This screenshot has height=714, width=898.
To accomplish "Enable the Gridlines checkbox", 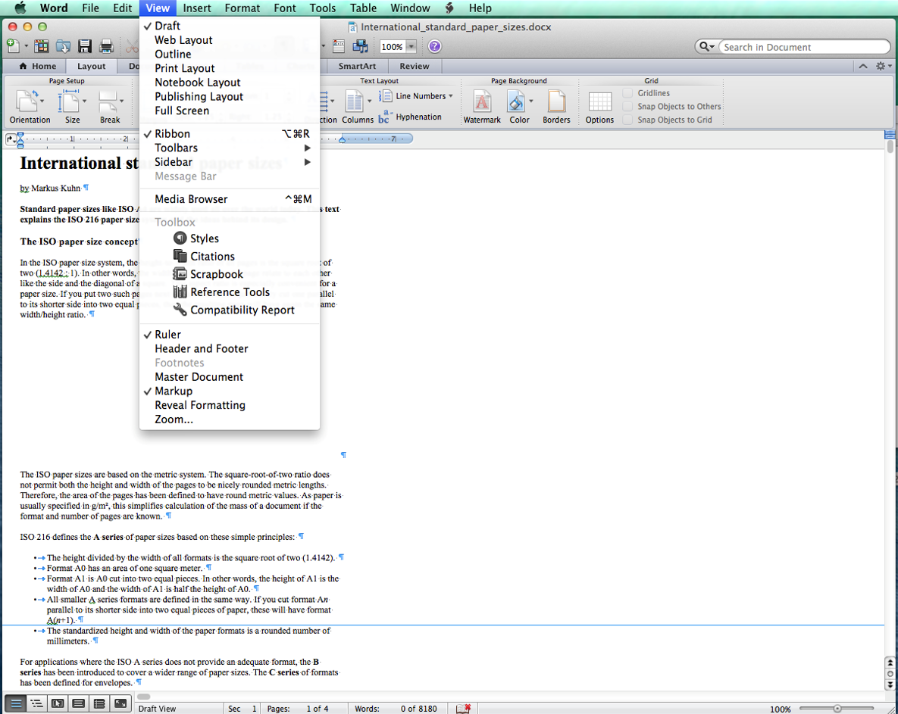I will [627, 93].
